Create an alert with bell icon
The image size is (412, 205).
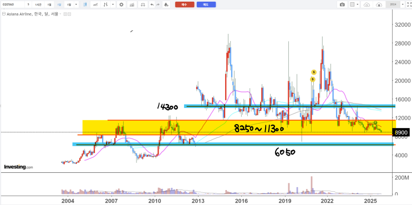pos(166,4)
